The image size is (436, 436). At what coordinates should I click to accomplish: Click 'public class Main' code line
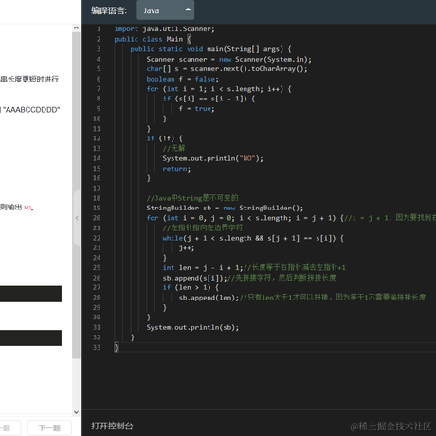click(x=153, y=39)
